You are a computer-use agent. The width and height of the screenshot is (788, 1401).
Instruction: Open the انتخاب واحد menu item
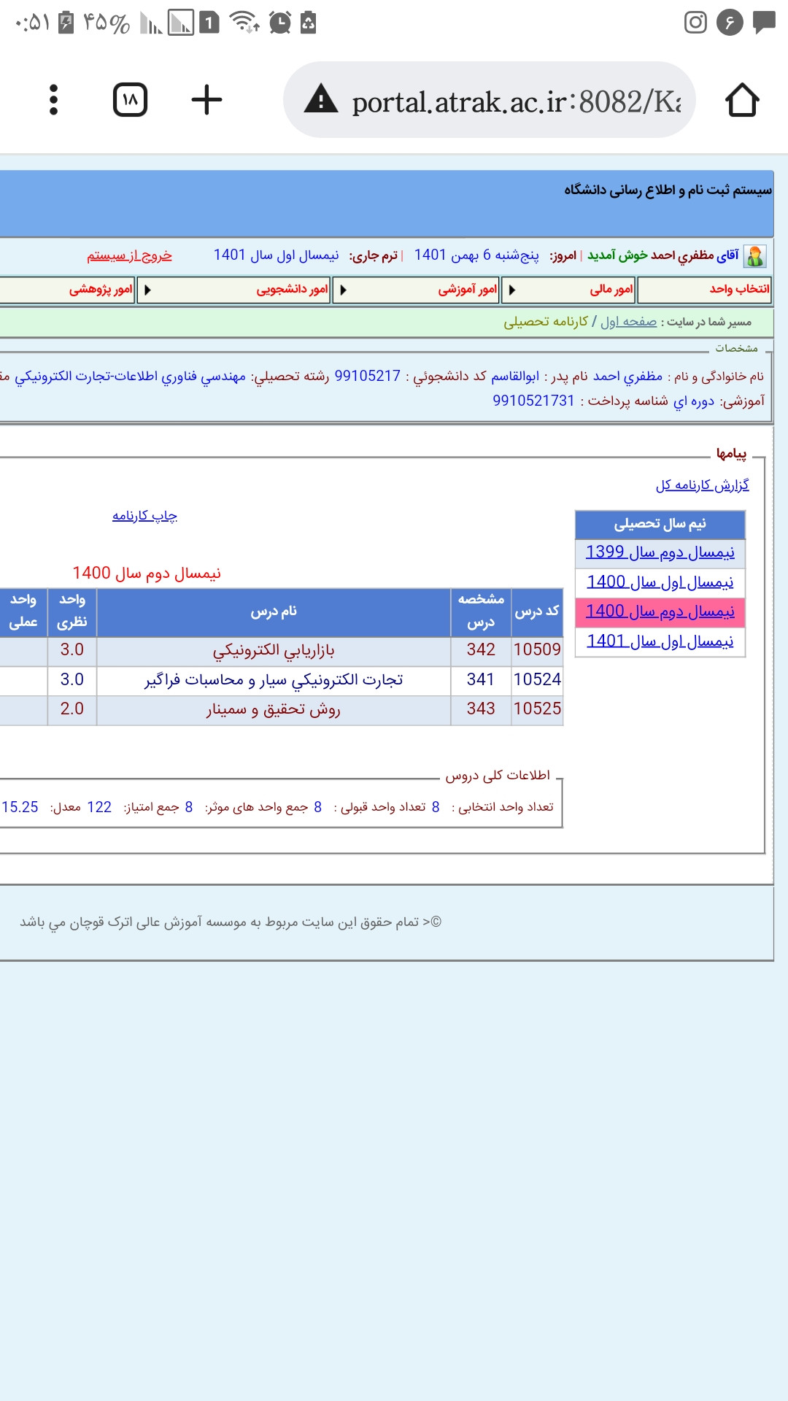click(x=738, y=289)
